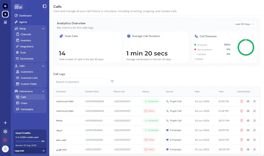Click the Upgrade button
The image size is (264, 156).
click(30, 151)
